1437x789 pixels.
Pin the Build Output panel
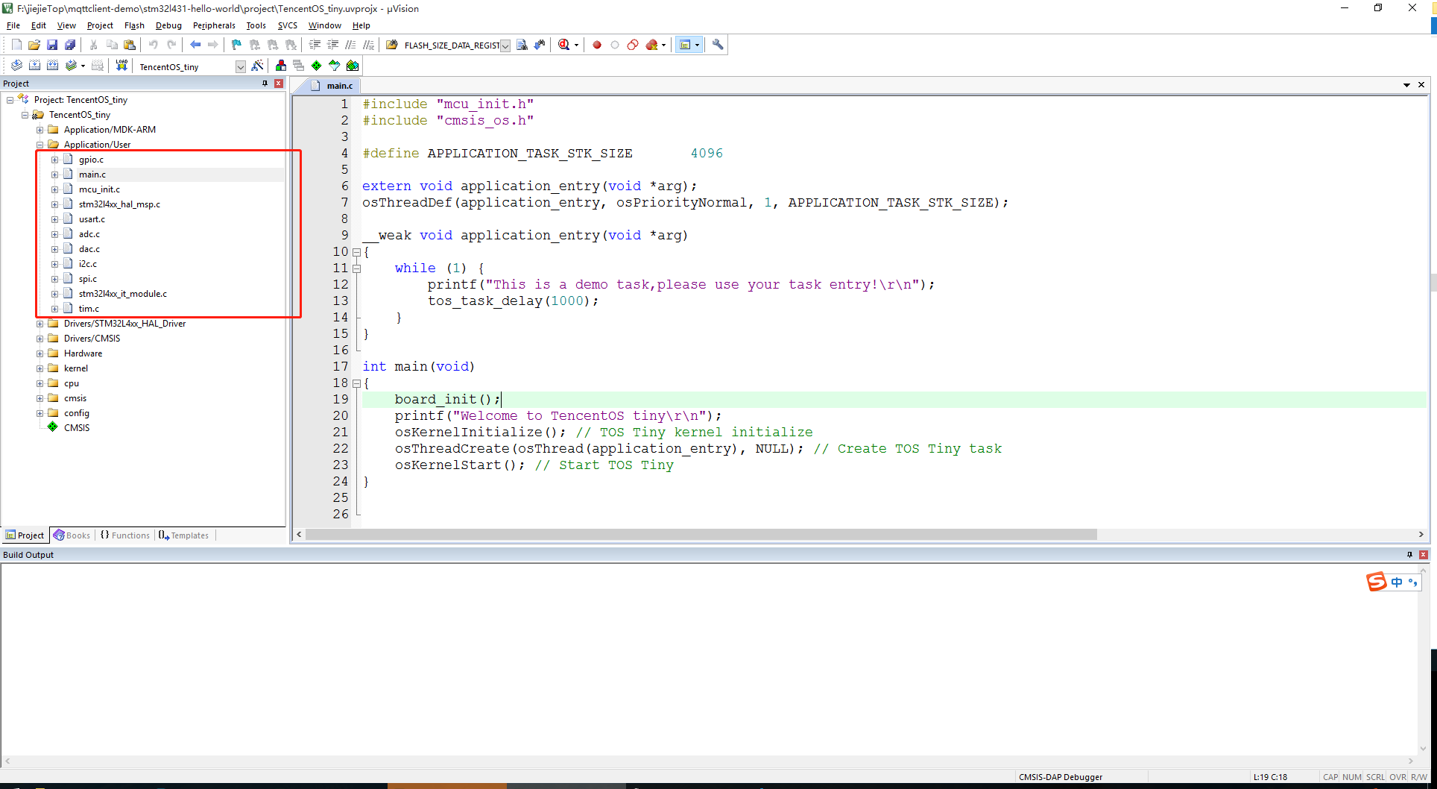click(1409, 554)
